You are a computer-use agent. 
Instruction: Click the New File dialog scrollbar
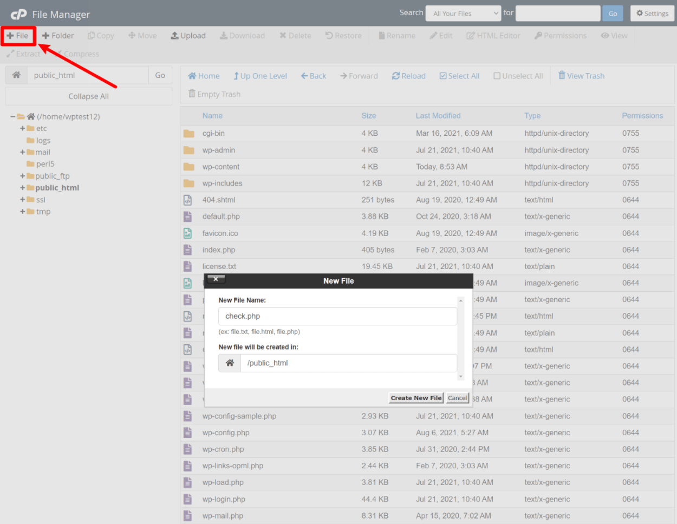[461, 338]
